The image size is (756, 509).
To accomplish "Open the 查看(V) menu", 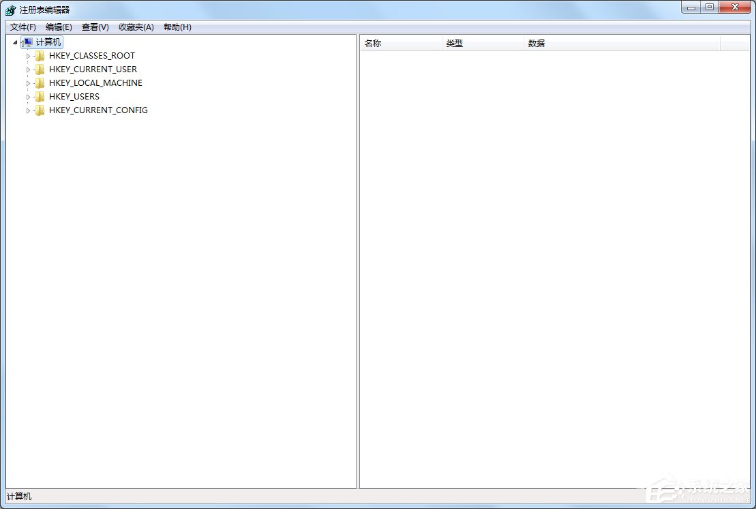I will click(95, 27).
